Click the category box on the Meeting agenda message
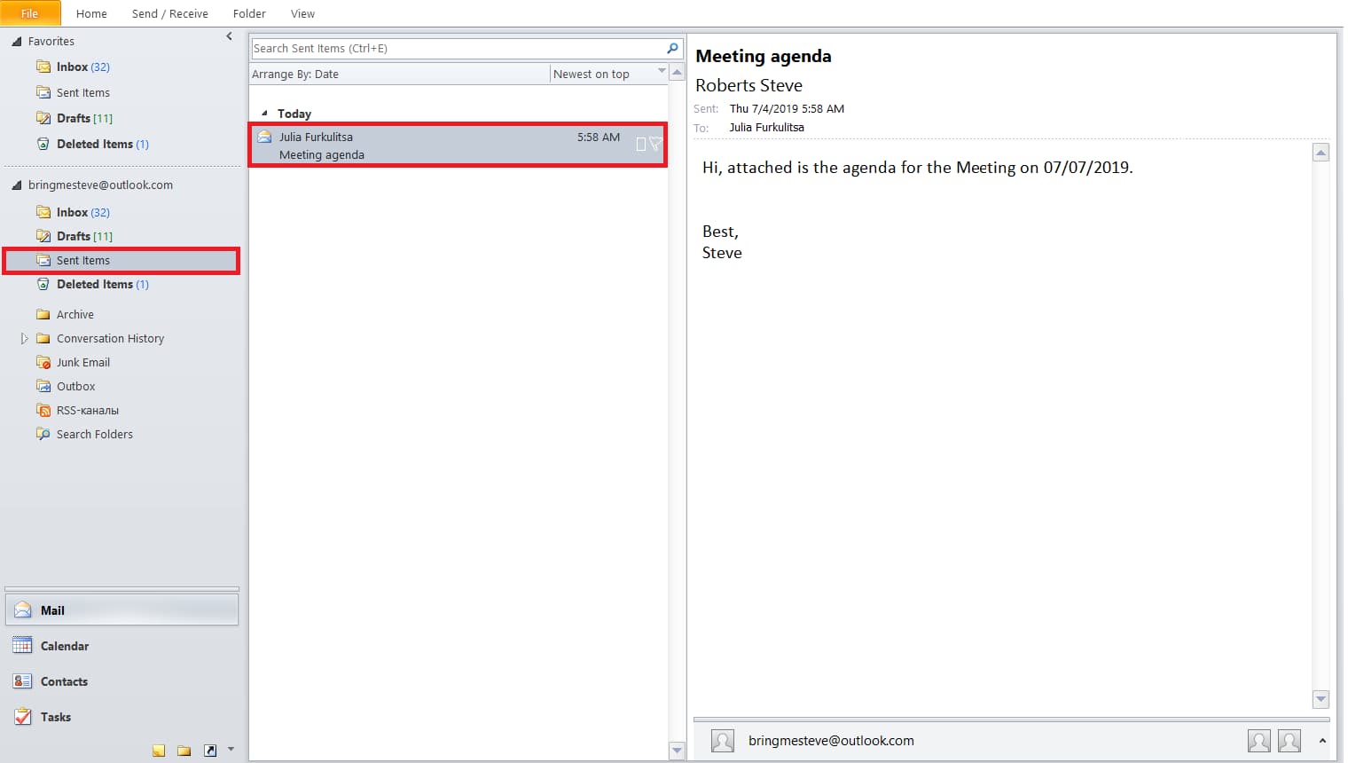 (641, 144)
